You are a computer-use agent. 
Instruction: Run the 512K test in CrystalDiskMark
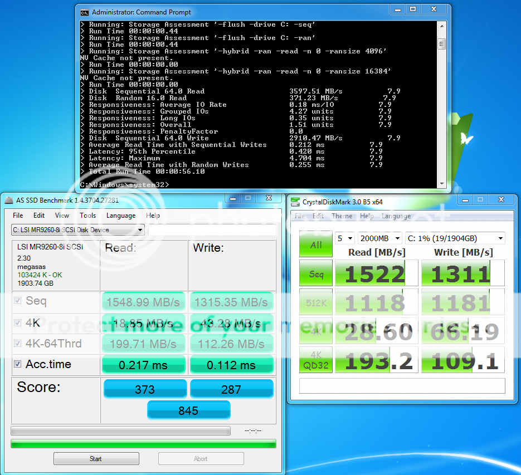(x=315, y=302)
